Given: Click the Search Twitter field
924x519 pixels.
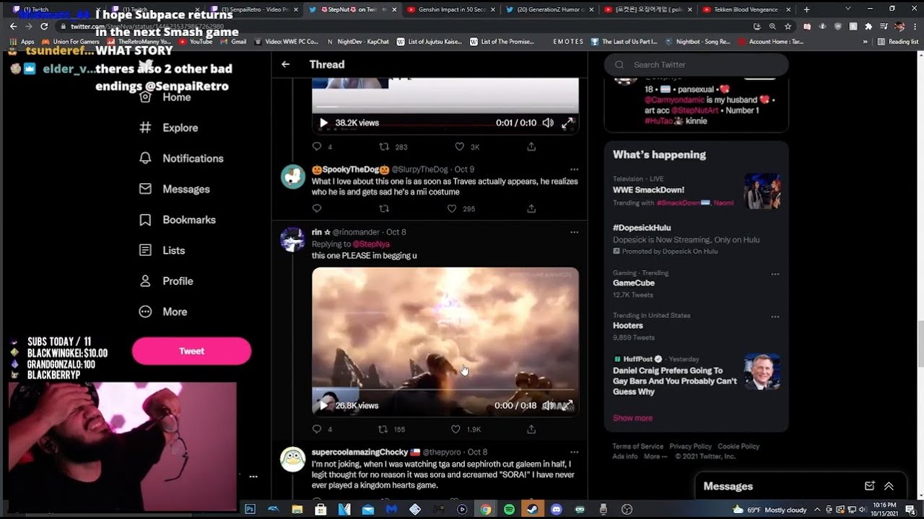Looking at the screenshot, I should 697,65.
